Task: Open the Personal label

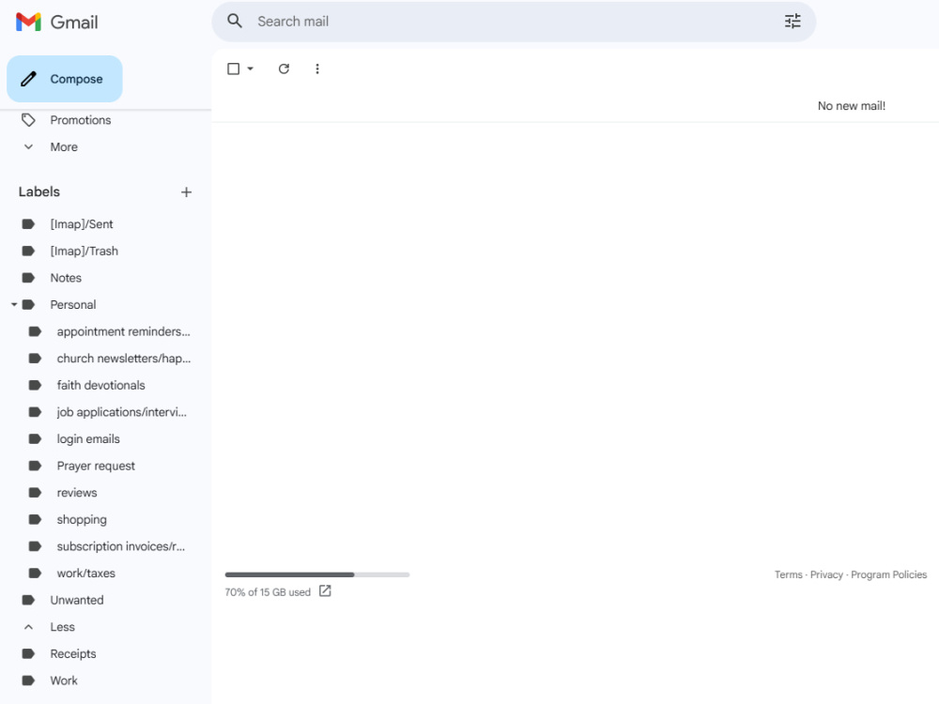Action: coord(73,305)
